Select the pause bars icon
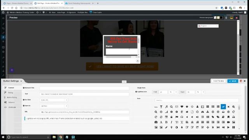This screenshot has height=140, width=249. click(233, 127)
